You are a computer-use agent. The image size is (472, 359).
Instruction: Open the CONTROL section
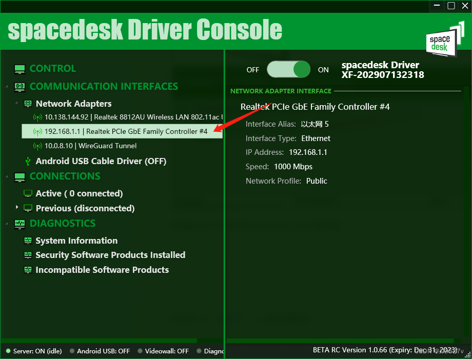click(x=53, y=69)
